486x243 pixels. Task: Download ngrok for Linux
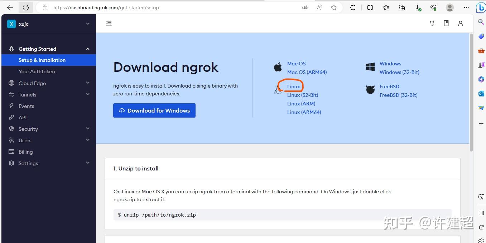click(x=294, y=86)
